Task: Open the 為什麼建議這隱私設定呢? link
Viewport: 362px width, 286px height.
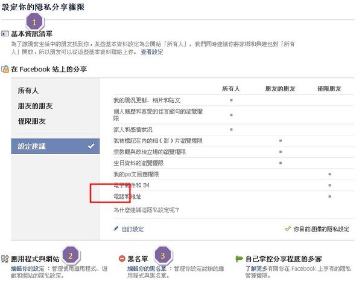Action: pos(146,210)
